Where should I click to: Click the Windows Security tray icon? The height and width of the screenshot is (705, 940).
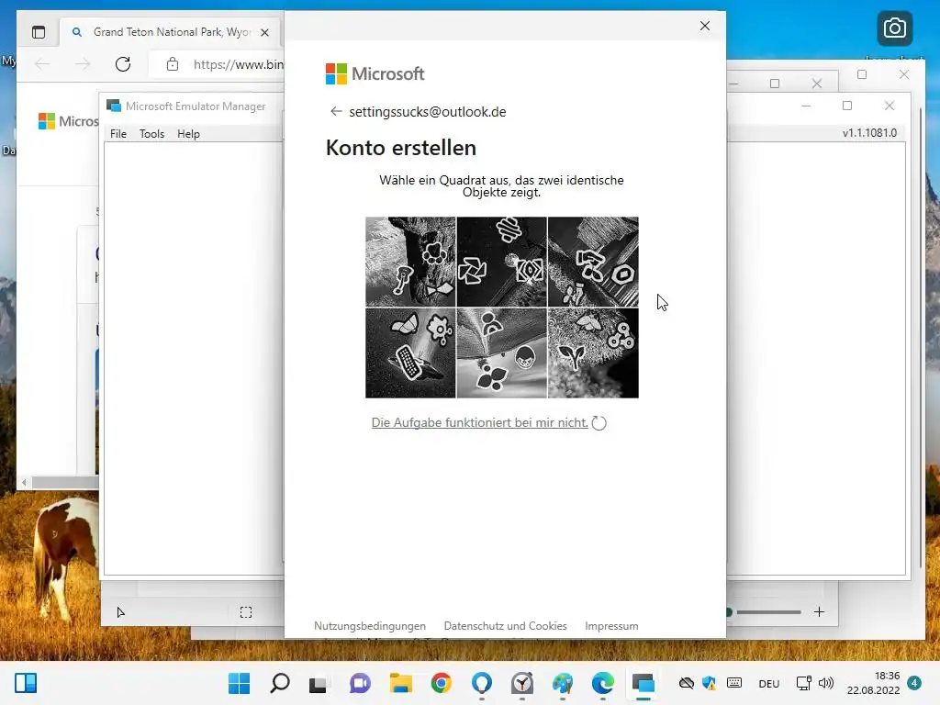710,683
